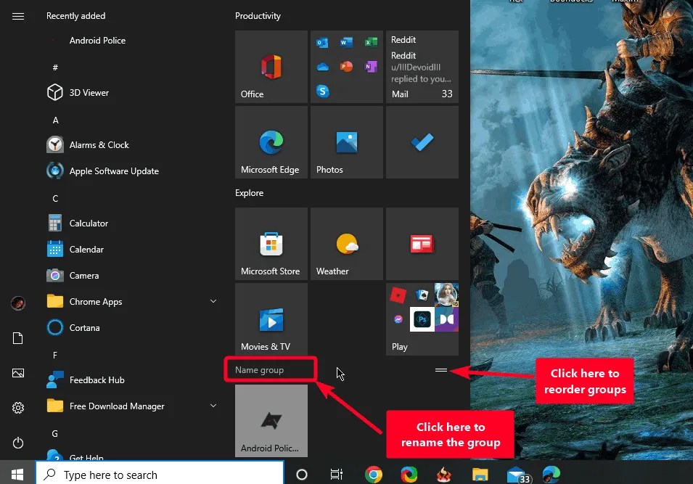Open Settings from the left rail
Screen dimensions: 693x484
pos(17,408)
